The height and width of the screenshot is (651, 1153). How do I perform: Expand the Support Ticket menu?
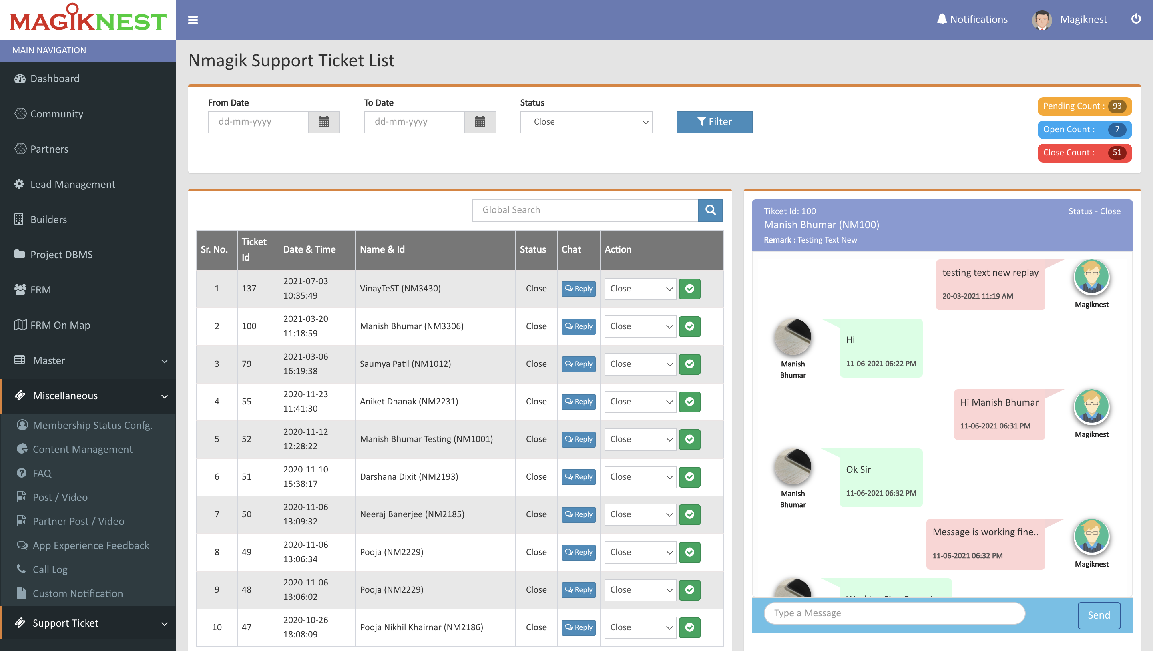[88, 623]
